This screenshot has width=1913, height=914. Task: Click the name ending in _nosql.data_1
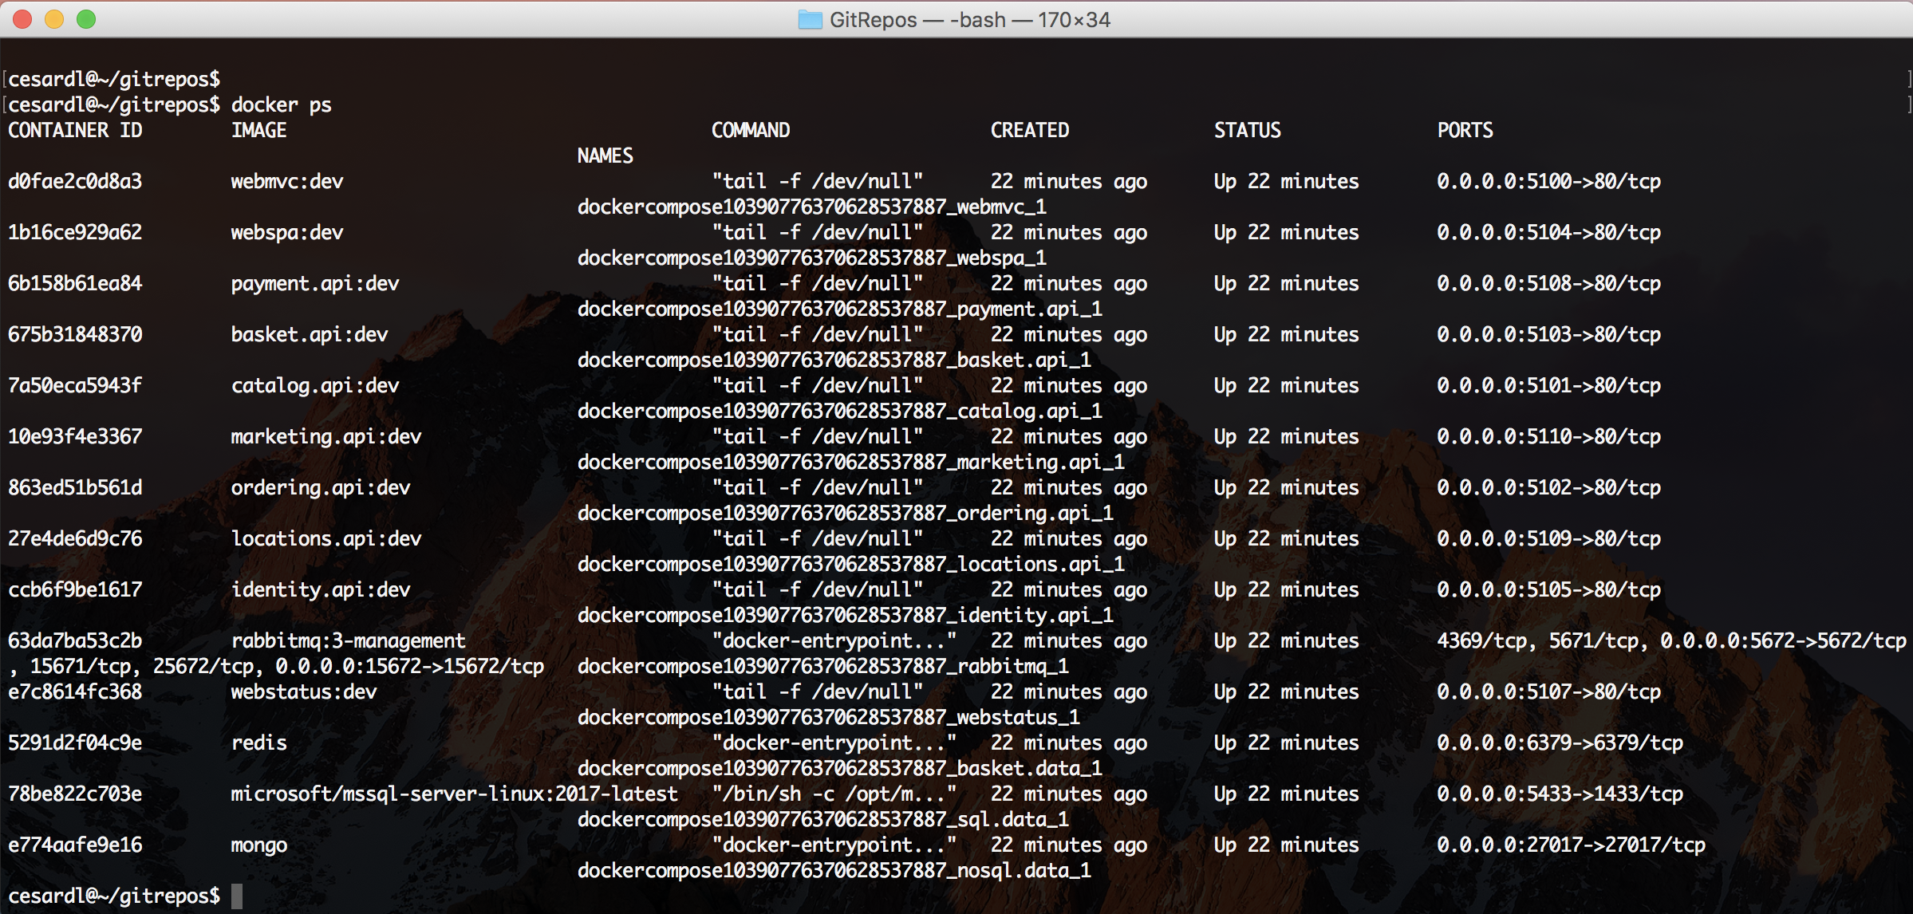(834, 870)
